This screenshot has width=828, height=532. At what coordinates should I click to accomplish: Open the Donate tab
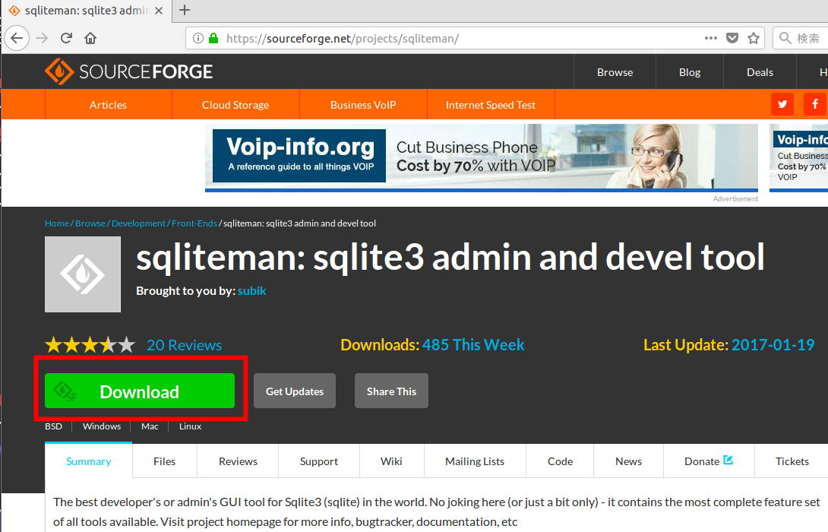pos(709,461)
